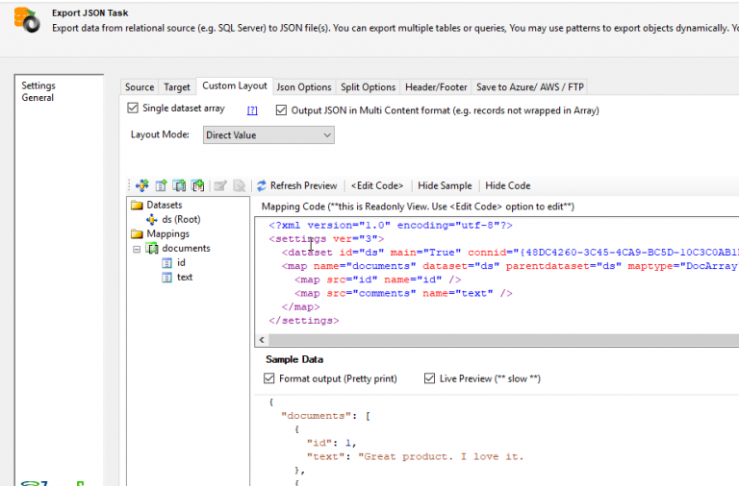The height and width of the screenshot is (486, 739).
Task: Click the add document array toolbar icon
Action: (179, 185)
